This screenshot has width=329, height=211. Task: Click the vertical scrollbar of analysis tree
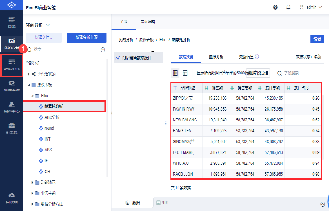pos(107,117)
